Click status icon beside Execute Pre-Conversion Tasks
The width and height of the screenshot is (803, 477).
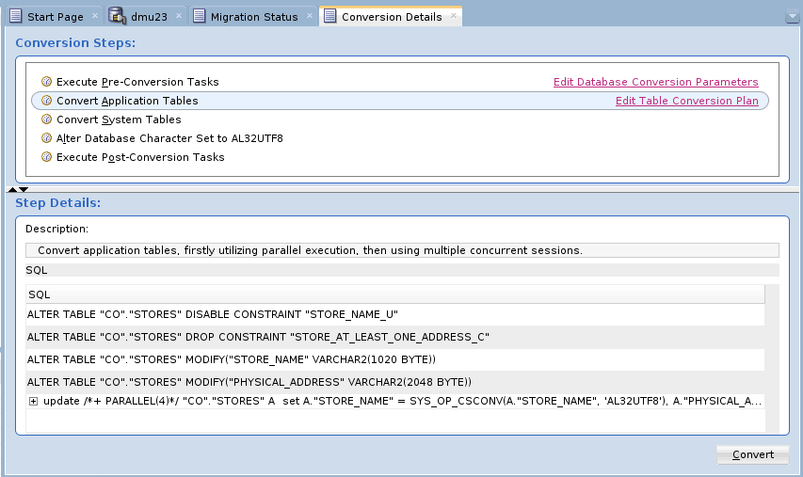(x=47, y=81)
